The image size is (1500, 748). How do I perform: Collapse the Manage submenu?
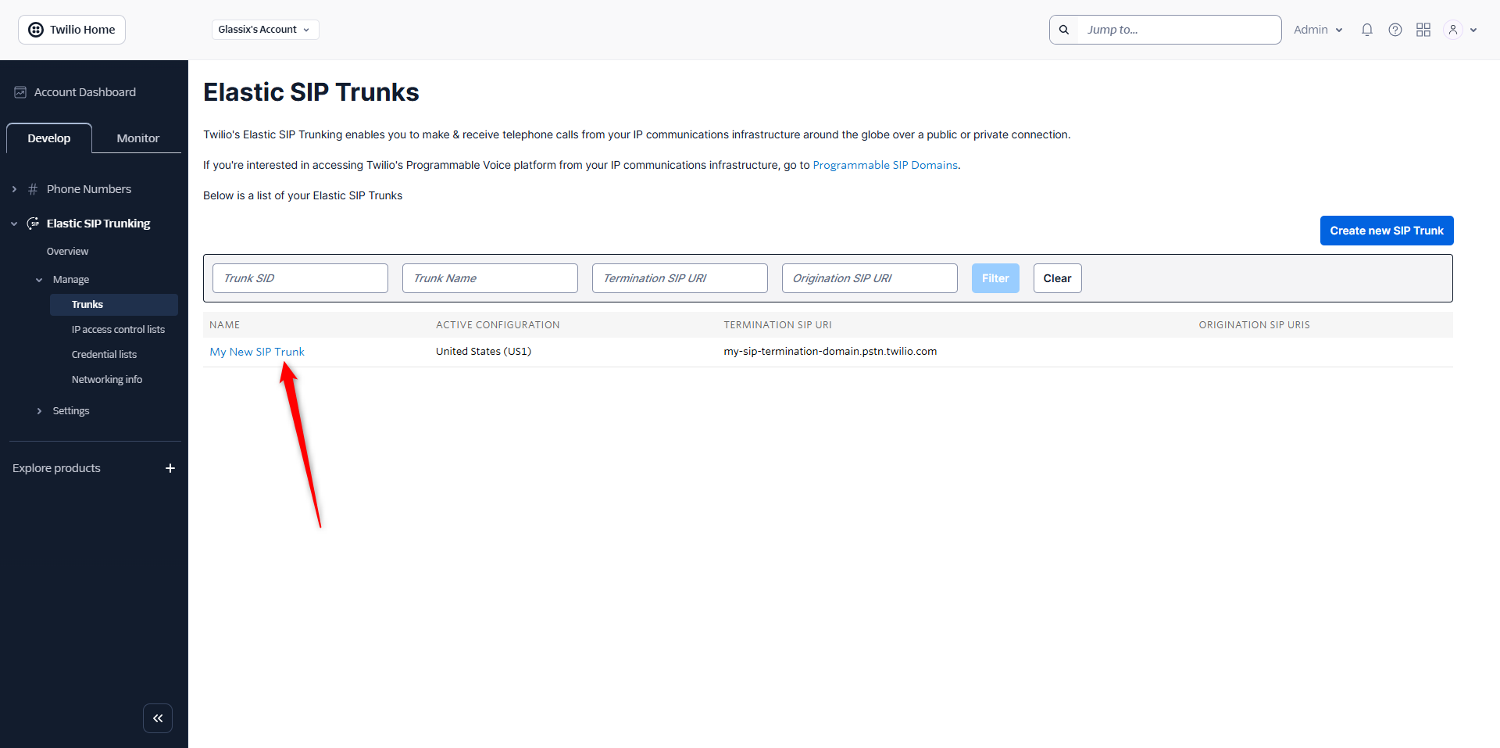[x=39, y=280]
